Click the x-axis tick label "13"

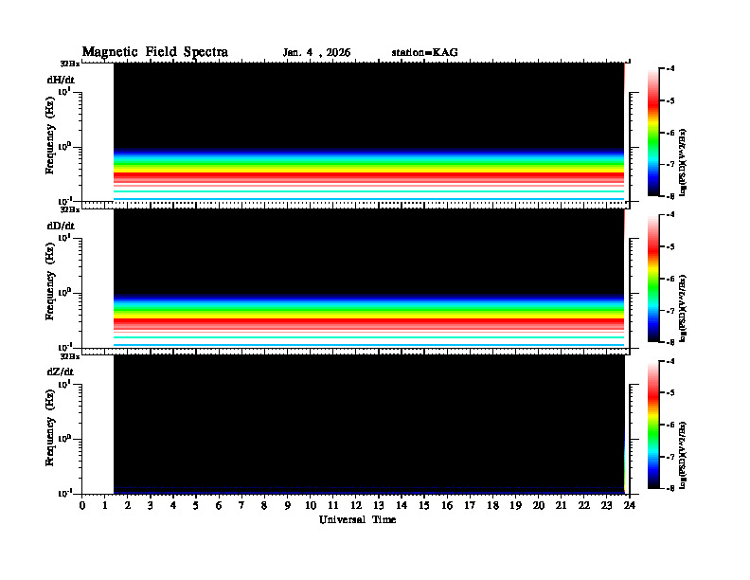click(379, 505)
